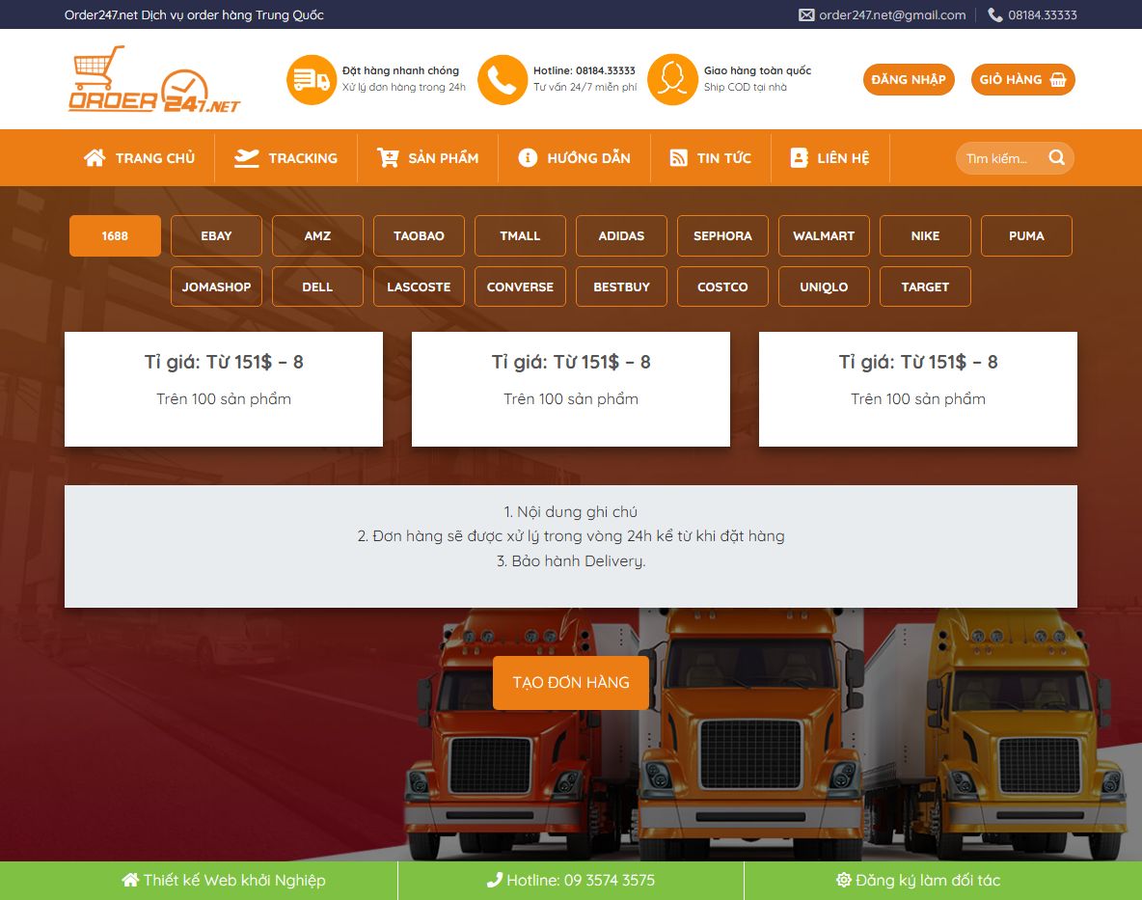Click the basket icon in Giỏ hàng
This screenshot has height=900, width=1142.
1058,79
